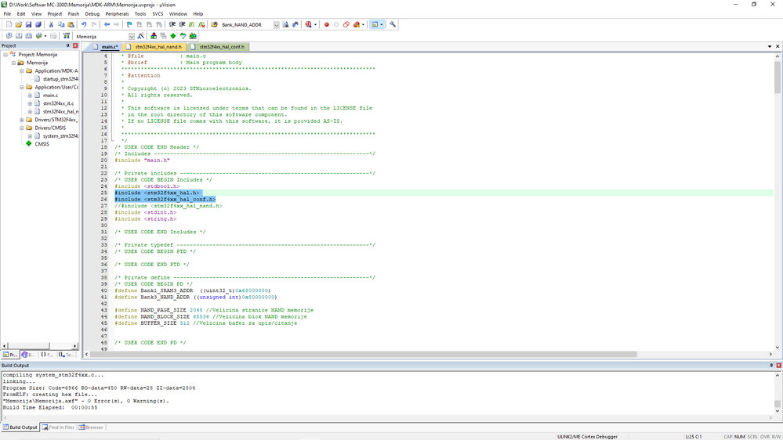The height and width of the screenshot is (440, 783).
Task: Save the current file
Action: click(28, 24)
